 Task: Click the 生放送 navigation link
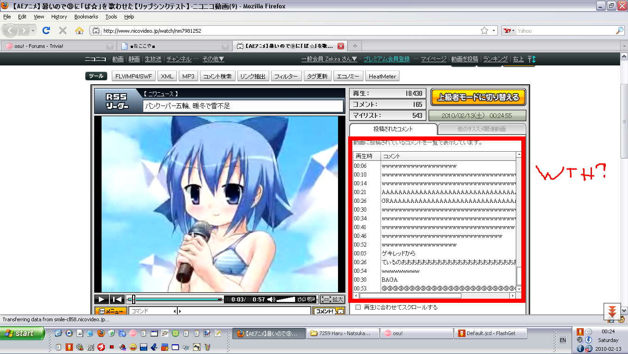[153, 59]
